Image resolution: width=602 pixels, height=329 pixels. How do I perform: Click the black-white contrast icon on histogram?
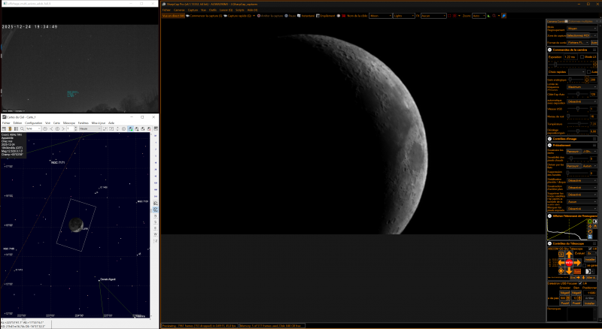[595, 222]
